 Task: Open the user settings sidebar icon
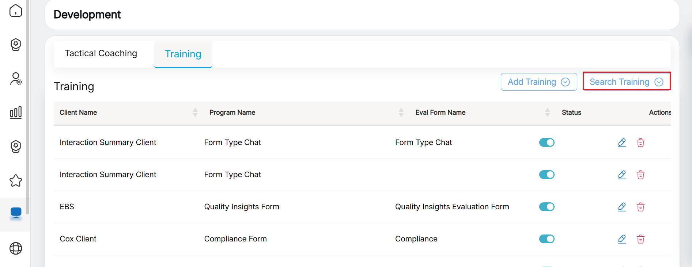[16, 79]
